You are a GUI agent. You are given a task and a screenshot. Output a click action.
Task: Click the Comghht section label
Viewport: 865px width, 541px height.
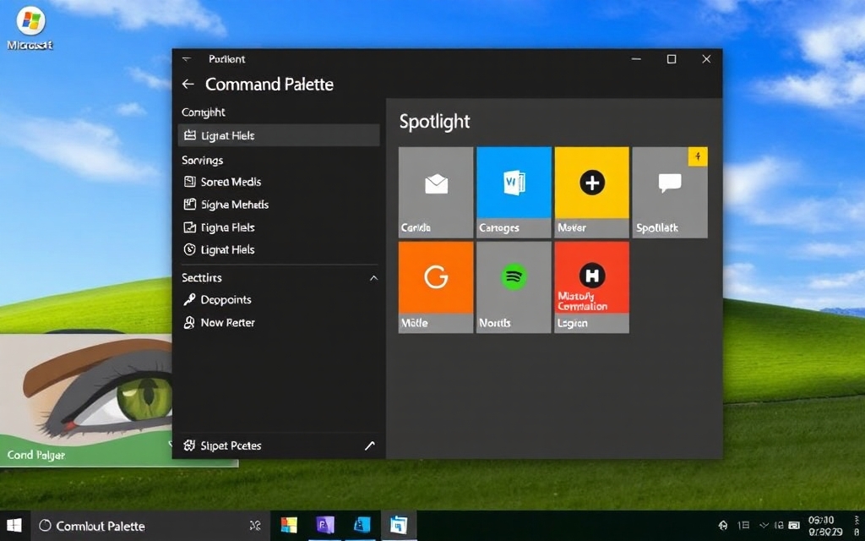[x=204, y=112]
